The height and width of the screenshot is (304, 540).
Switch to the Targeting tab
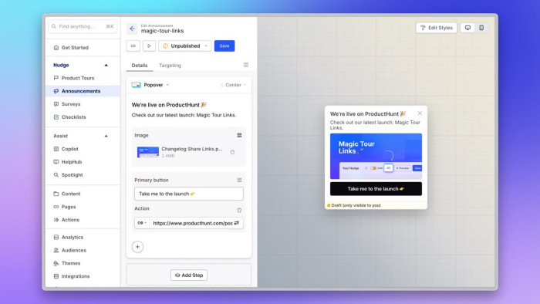170,65
